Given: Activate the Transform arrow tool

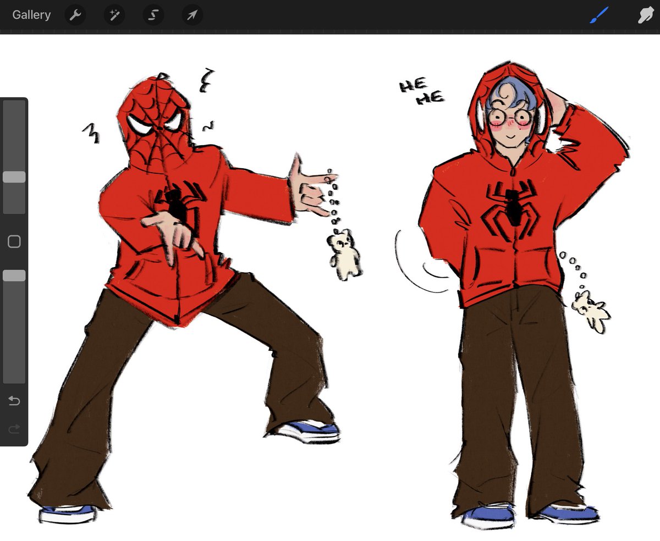Looking at the screenshot, I should click(x=193, y=15).
